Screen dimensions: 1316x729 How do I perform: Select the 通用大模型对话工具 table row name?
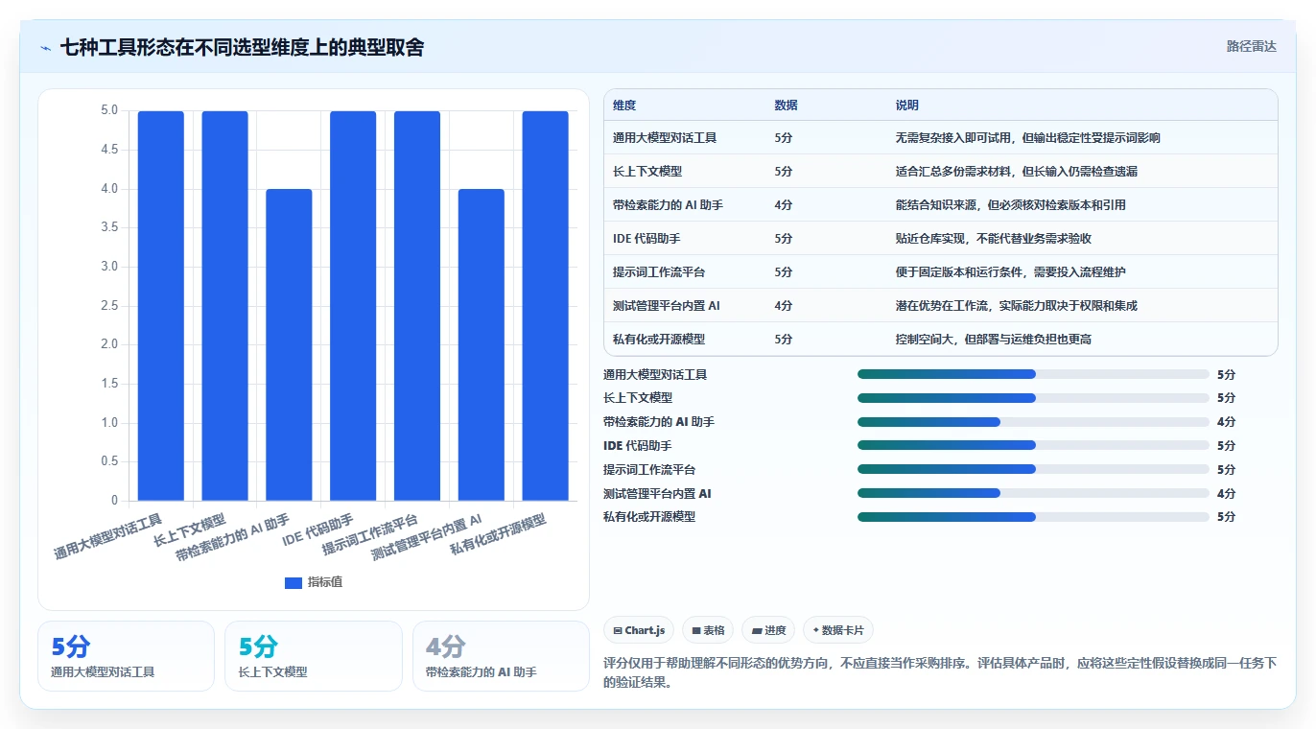tap(665, 138)
